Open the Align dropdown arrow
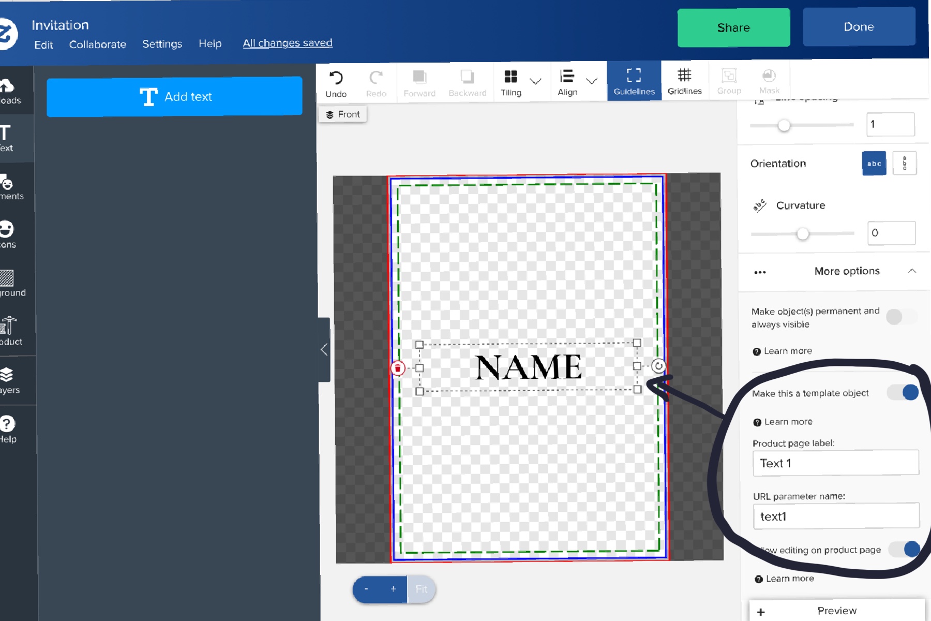 pyautogui.click(x=592, y=81)
